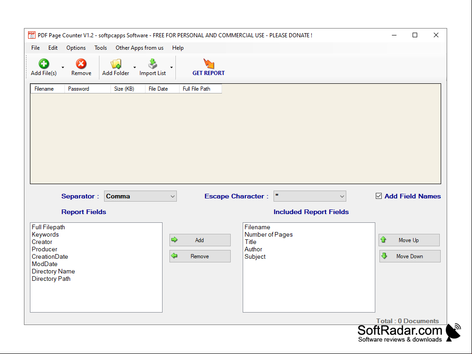Click the left arrow icon beside Remove field button
The image size is (472, 354).
point(174,256)
